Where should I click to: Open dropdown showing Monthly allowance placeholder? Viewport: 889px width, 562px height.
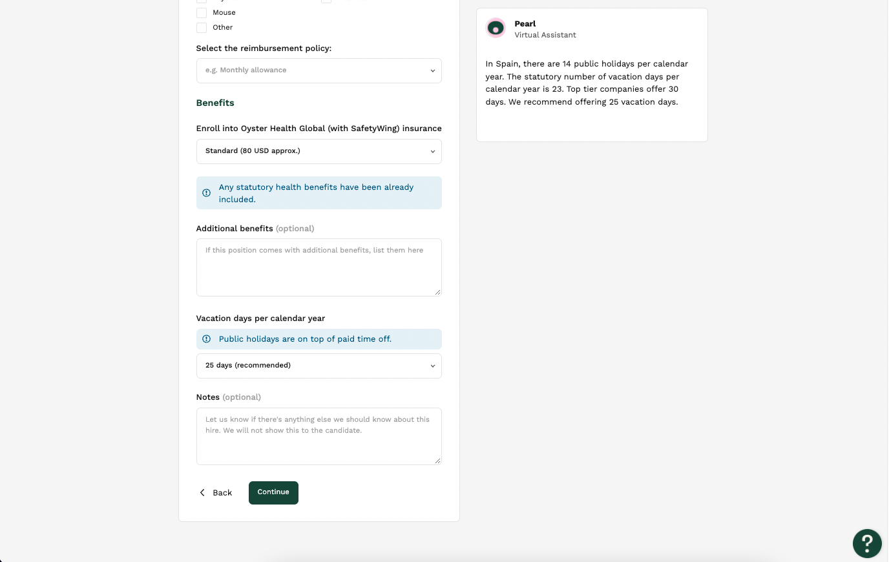319,71
